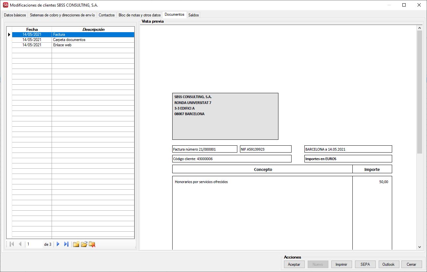
Task: Open the selected document folder icon
Action: point(84,244)
